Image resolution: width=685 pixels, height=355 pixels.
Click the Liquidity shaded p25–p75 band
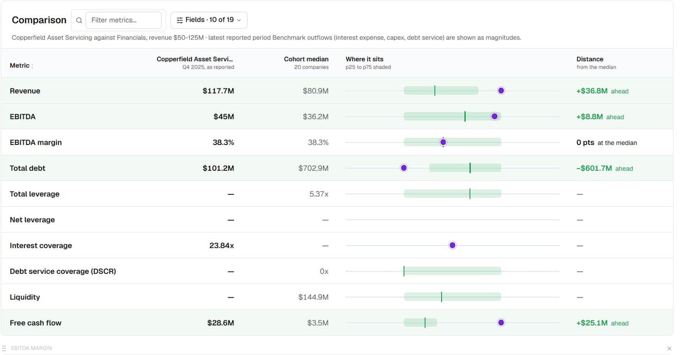(x=452, y=297)
